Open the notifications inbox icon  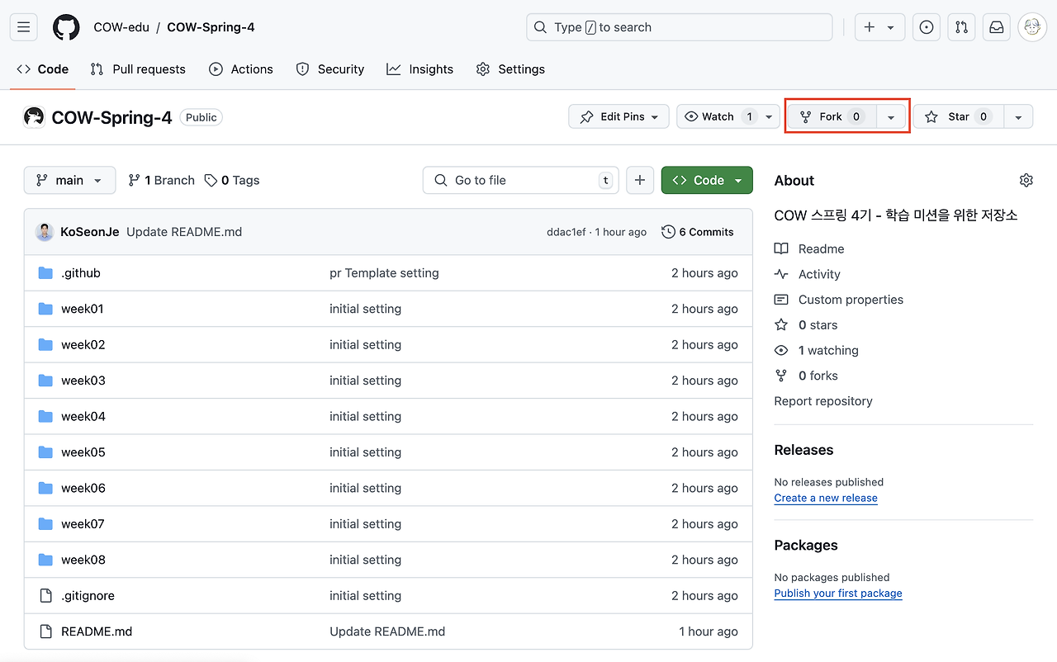tap(997, 27)
